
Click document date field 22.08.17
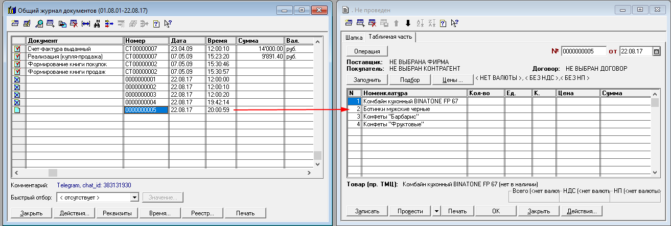636,51
